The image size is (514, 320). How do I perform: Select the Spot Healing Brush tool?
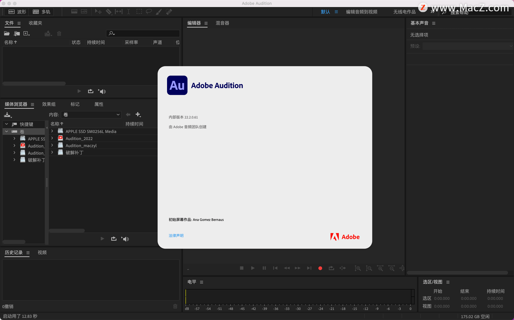169,11
